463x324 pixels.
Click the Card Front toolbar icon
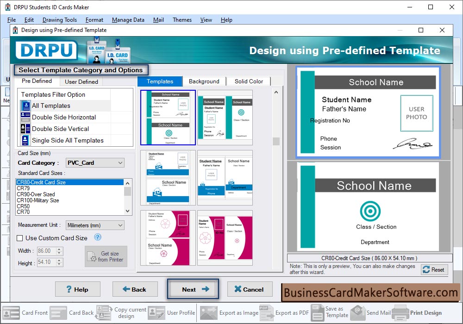coord(11,313)
